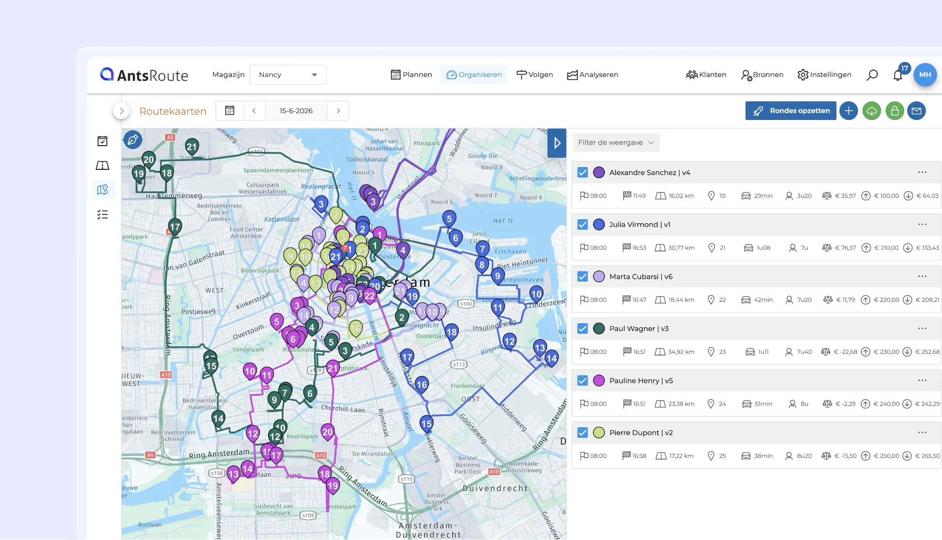The image size is (942, 540).
Task: Uncheck Pierre Dupont route checkbox
Action: click(x=582, y=433)
